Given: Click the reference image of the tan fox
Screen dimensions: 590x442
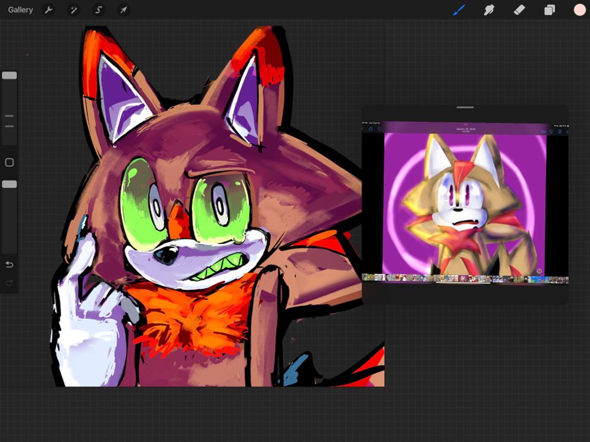Looking at the screenshot, I should pyautogui.click(x=465, y=203).
